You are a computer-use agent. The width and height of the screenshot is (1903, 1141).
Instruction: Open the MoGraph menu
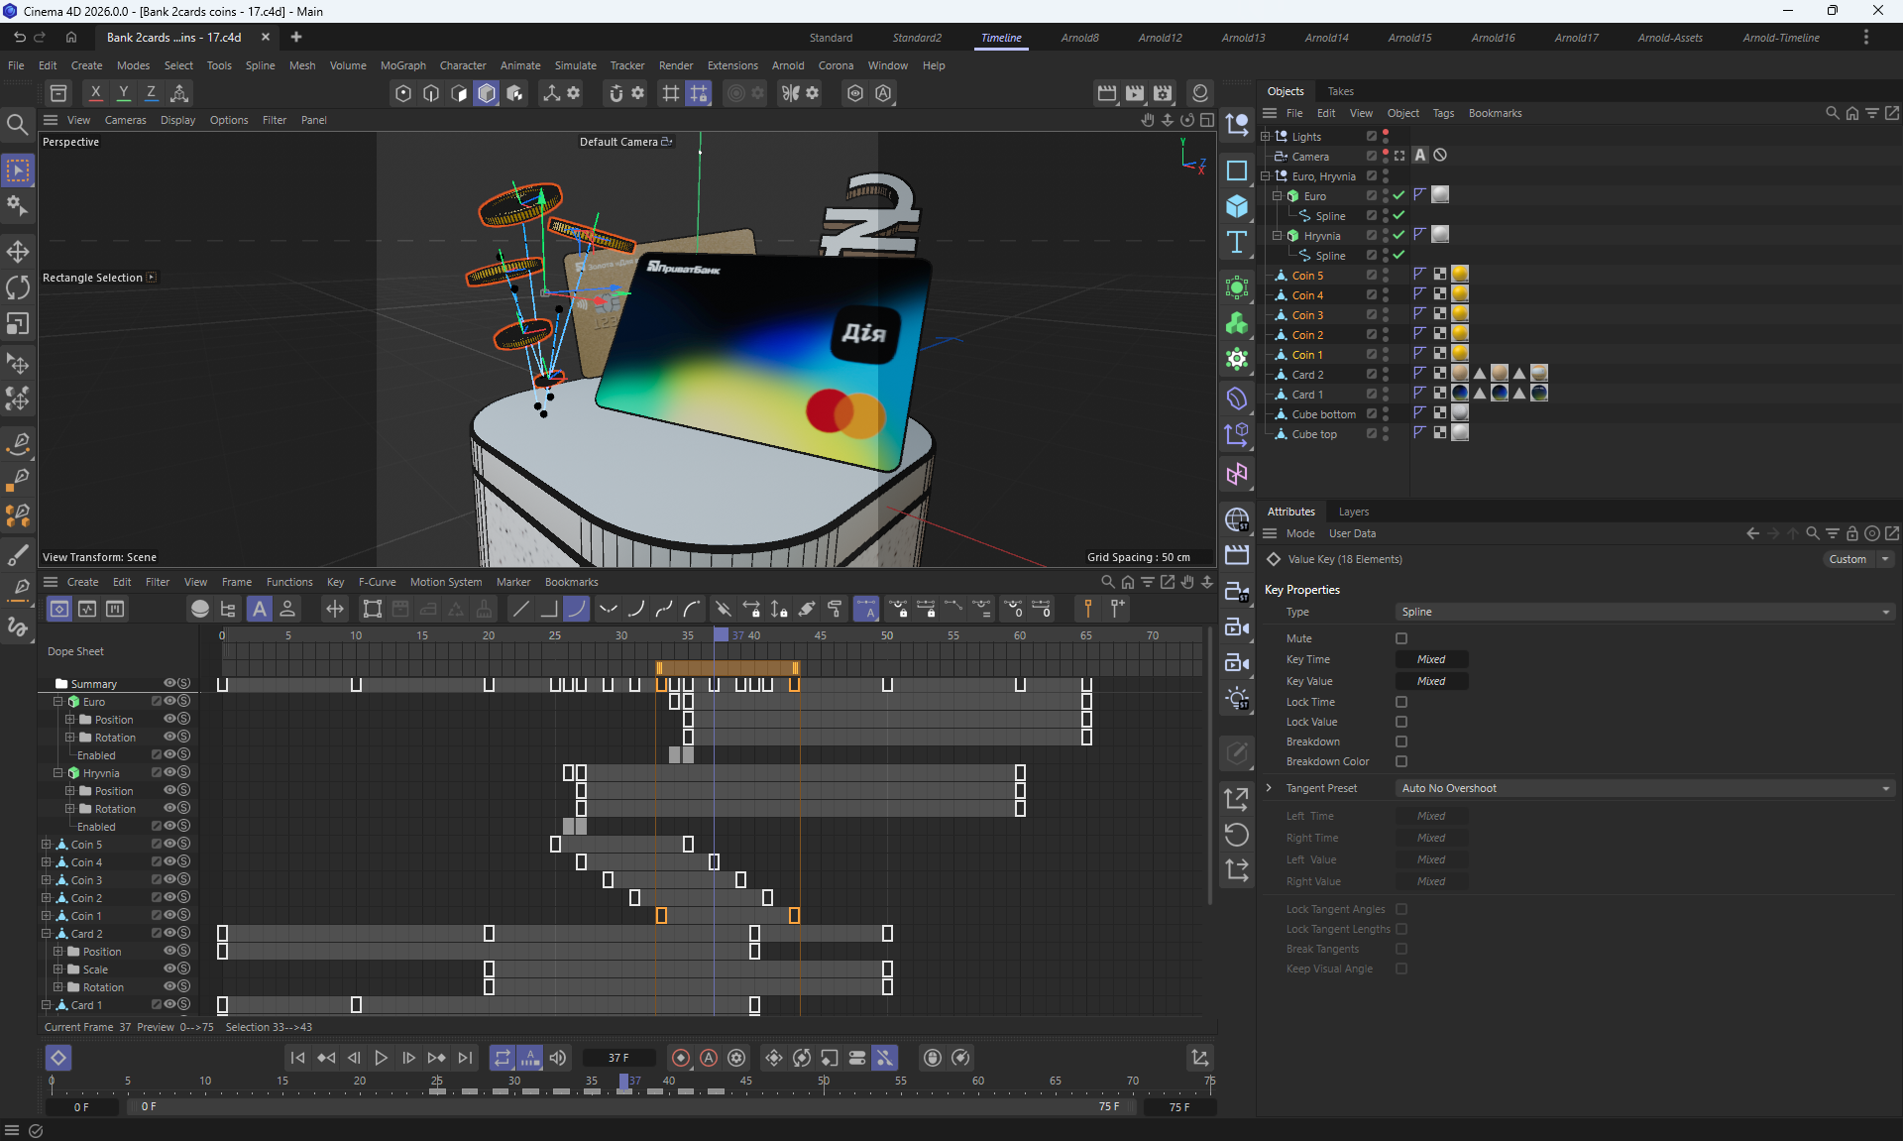click(x=402, y=65)
